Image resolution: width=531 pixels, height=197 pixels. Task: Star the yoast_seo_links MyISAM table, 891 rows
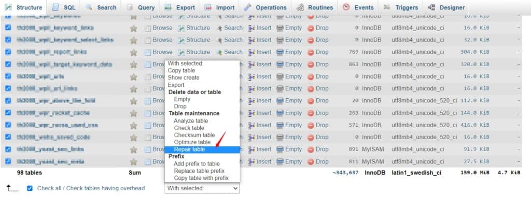tap(134, 150)
